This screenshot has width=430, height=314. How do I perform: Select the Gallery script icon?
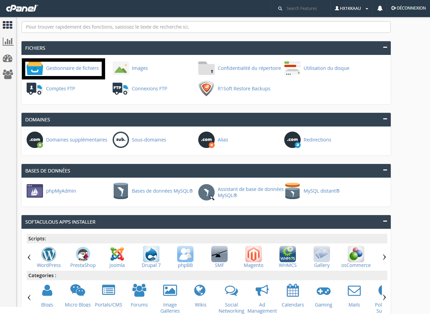(x=322, y=254)
